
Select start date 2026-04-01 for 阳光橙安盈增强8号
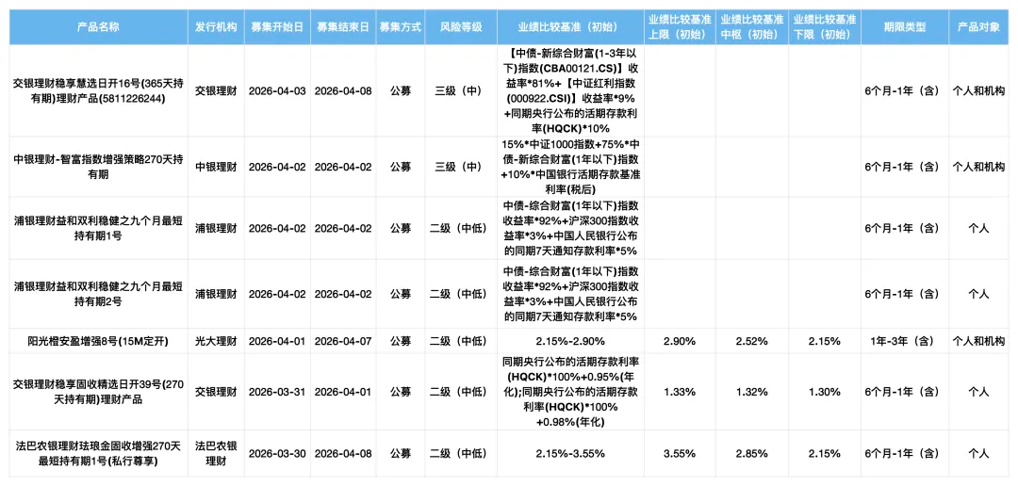(277, 341)
